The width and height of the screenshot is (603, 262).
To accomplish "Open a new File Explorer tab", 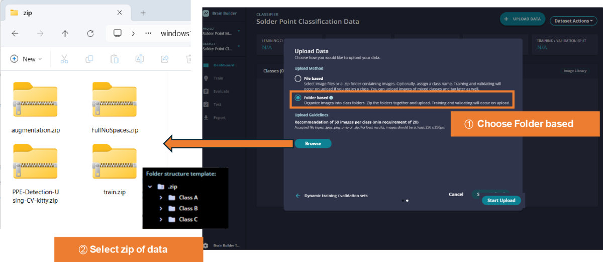I will coord(143,13).
